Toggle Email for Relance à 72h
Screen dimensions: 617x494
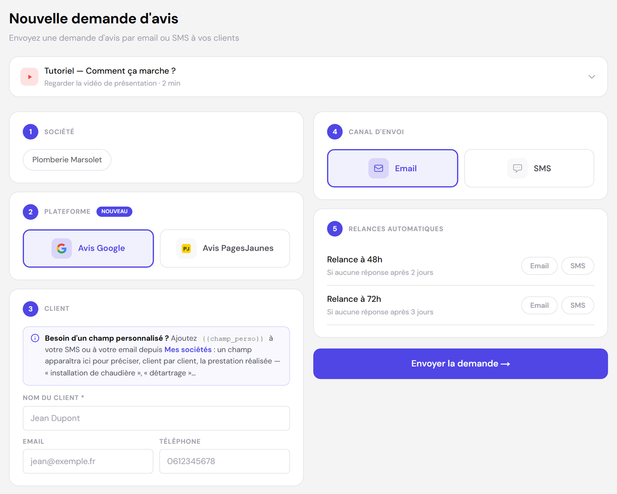[x=539, y=306]
